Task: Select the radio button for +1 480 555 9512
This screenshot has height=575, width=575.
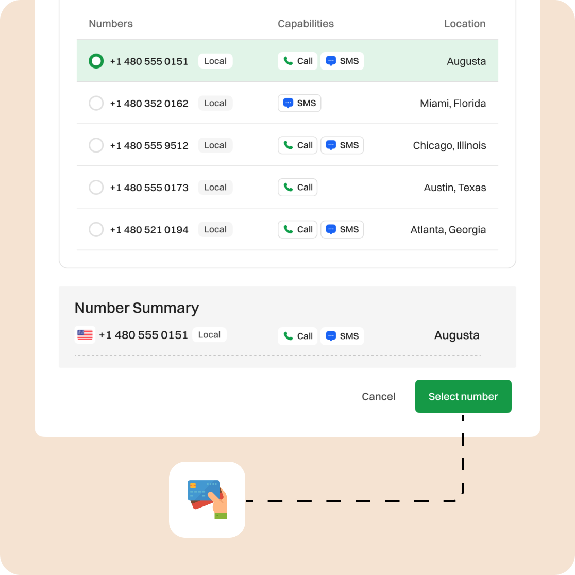Action: (x=96, y=145)
